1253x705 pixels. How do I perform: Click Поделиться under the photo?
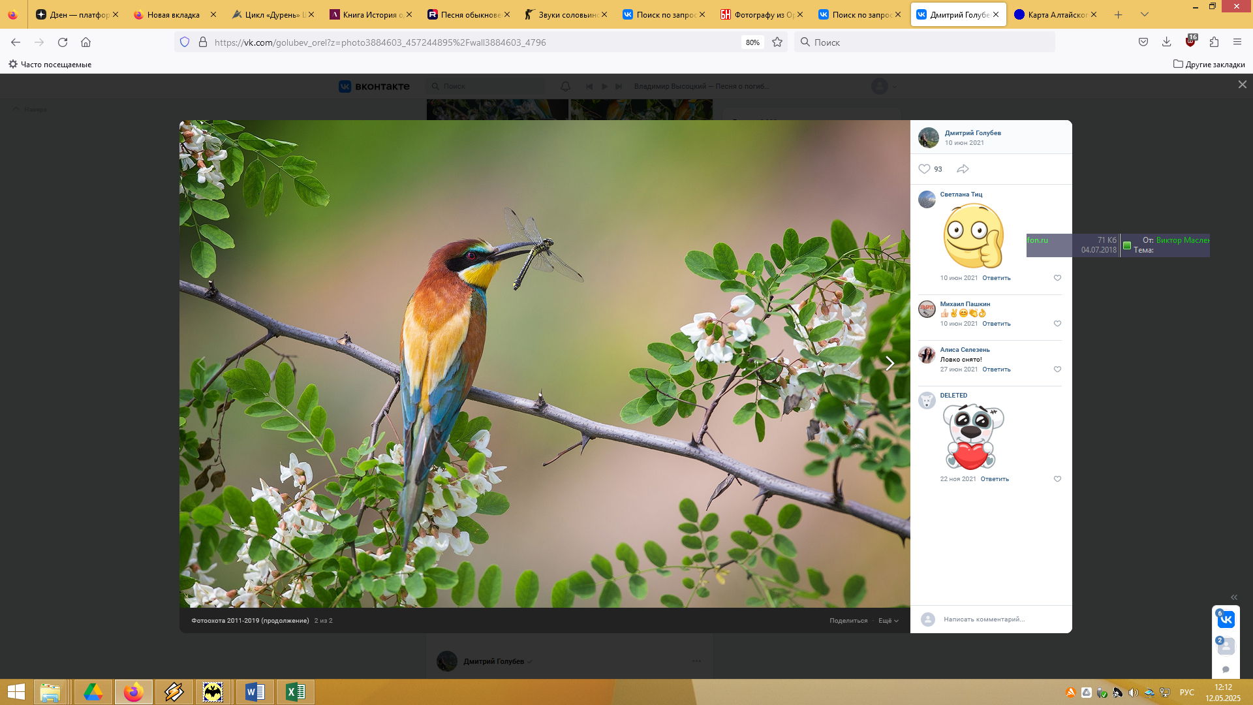[x=848, y=621]
